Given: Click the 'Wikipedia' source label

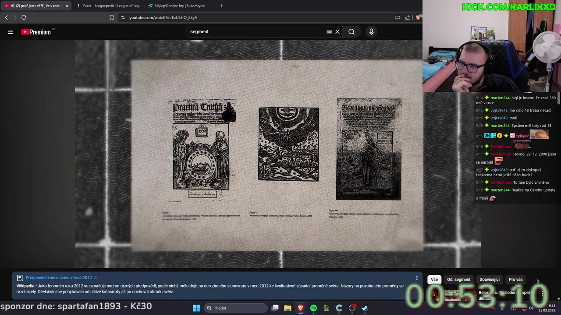Looking at the screenshot, I should tap(25, 286).
